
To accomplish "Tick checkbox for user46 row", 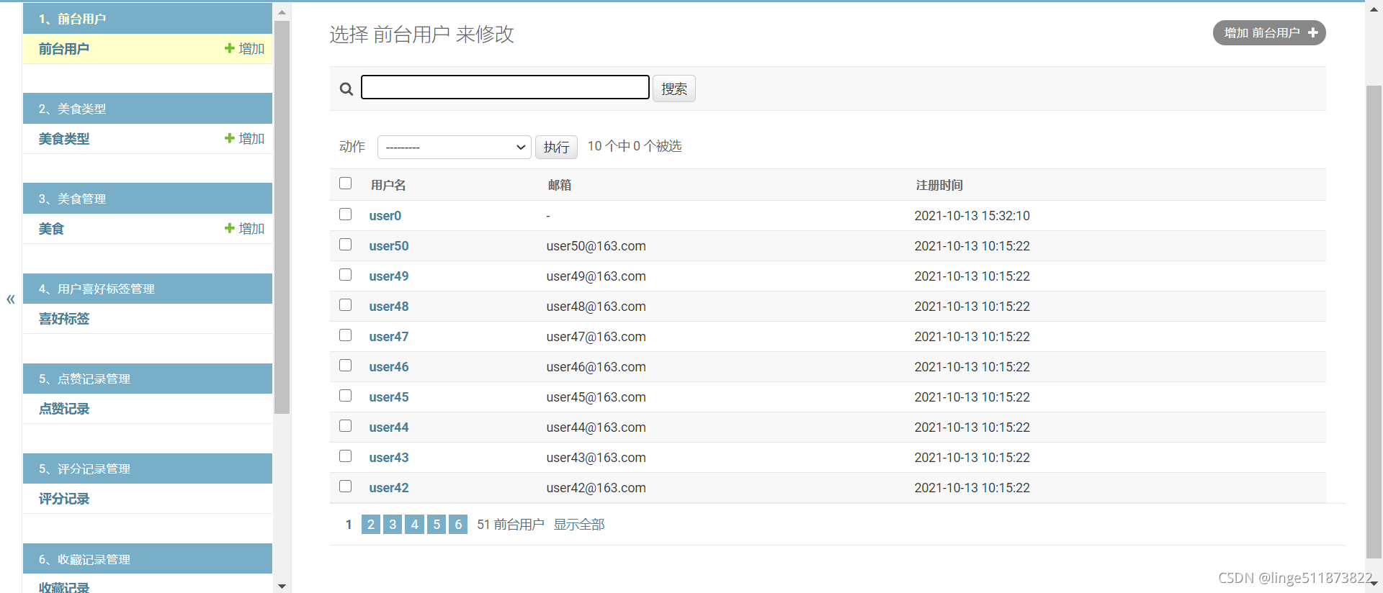I will pos(346,366).
